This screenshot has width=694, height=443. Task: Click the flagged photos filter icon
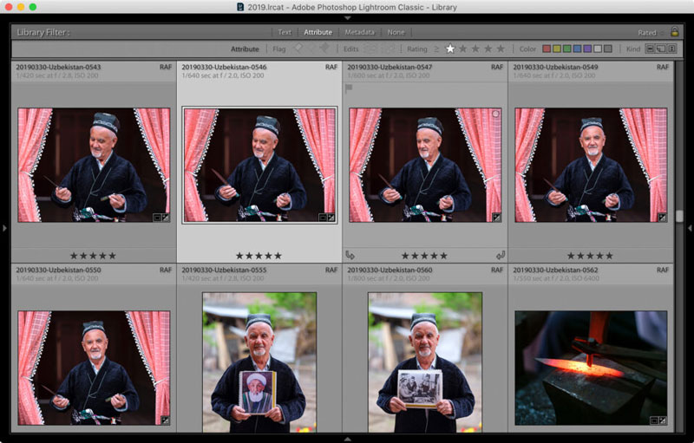pos(298,49)
